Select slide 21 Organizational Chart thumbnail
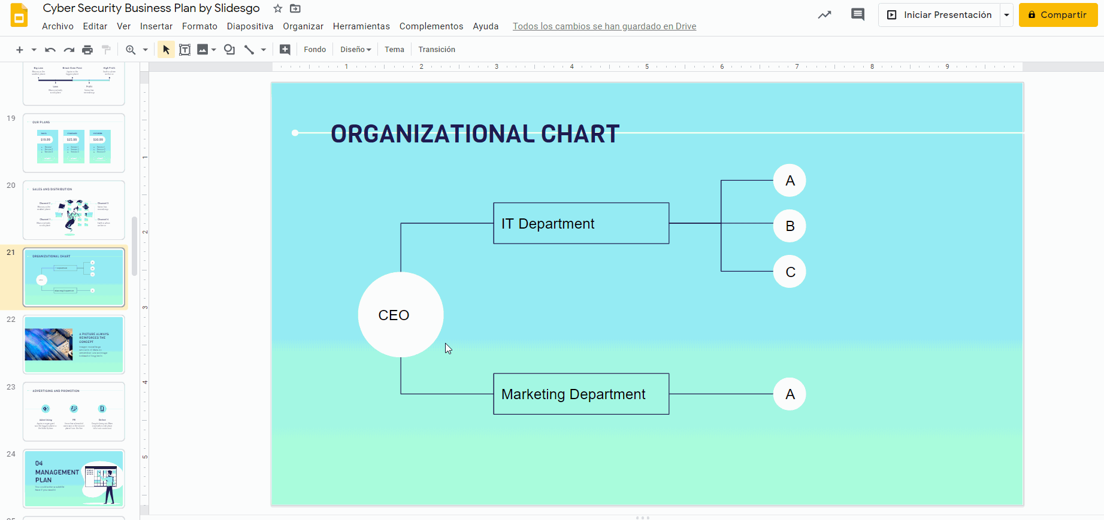Screen dimensions: 1104x520 click(74, 277)
